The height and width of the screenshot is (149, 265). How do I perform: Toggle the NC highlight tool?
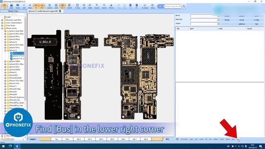36,6
